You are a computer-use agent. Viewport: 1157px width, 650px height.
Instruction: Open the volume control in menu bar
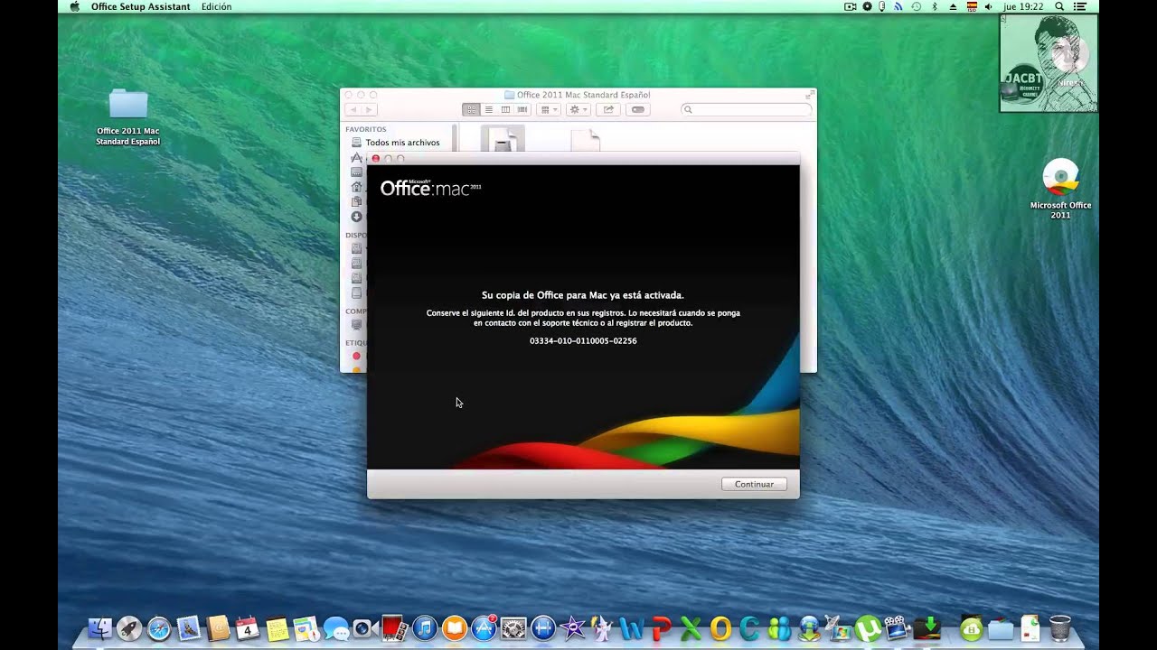[988, 6]
